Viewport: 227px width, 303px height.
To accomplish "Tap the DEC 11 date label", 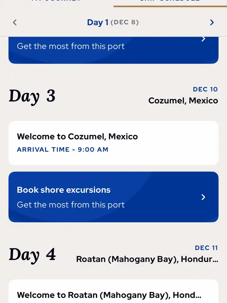I will (206, 248).
